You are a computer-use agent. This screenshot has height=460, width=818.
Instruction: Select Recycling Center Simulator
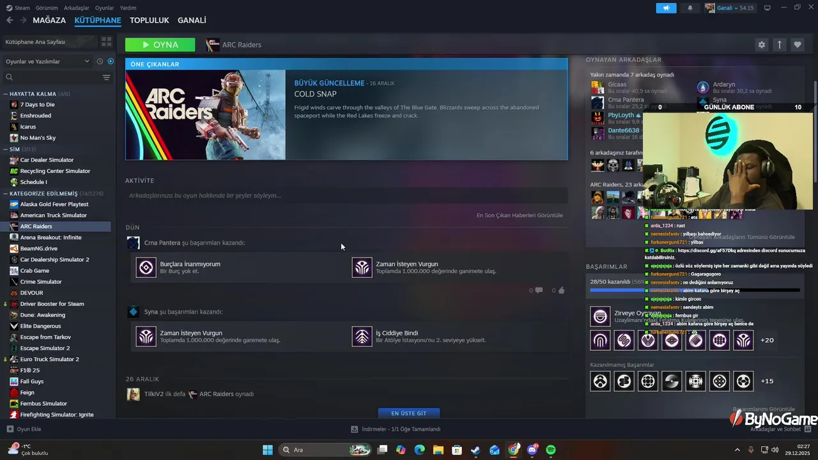55,171
